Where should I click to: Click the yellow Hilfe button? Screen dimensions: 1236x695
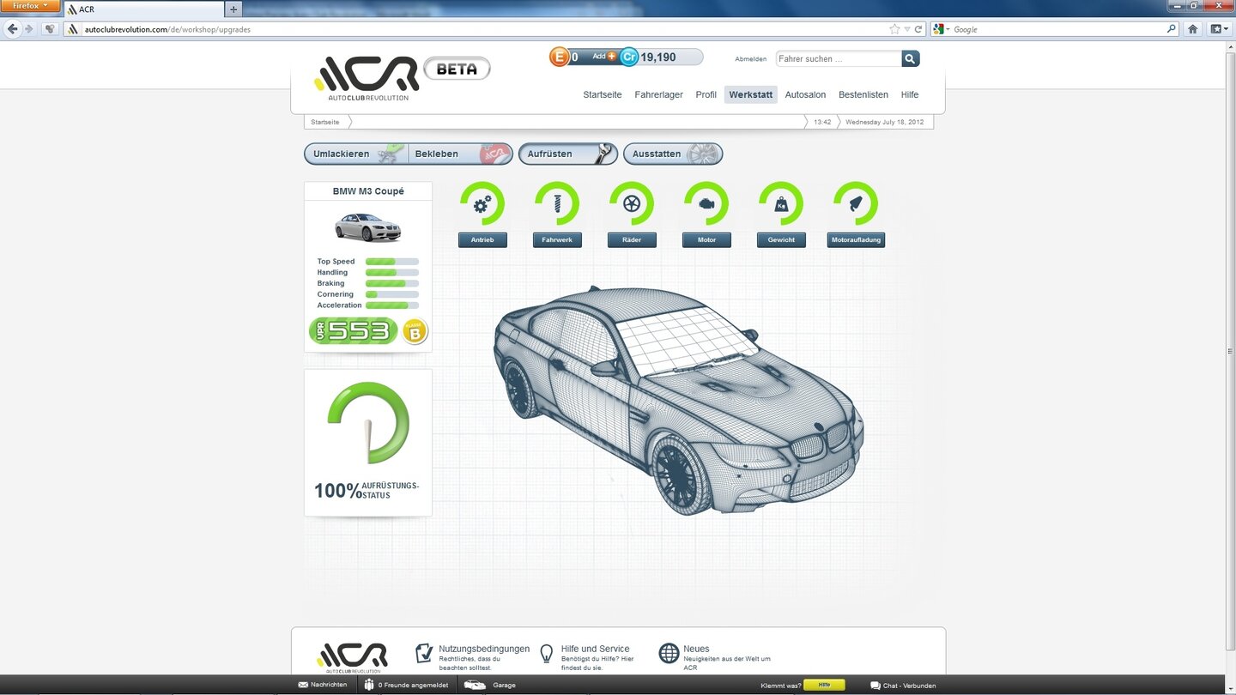tap(824, 685)
